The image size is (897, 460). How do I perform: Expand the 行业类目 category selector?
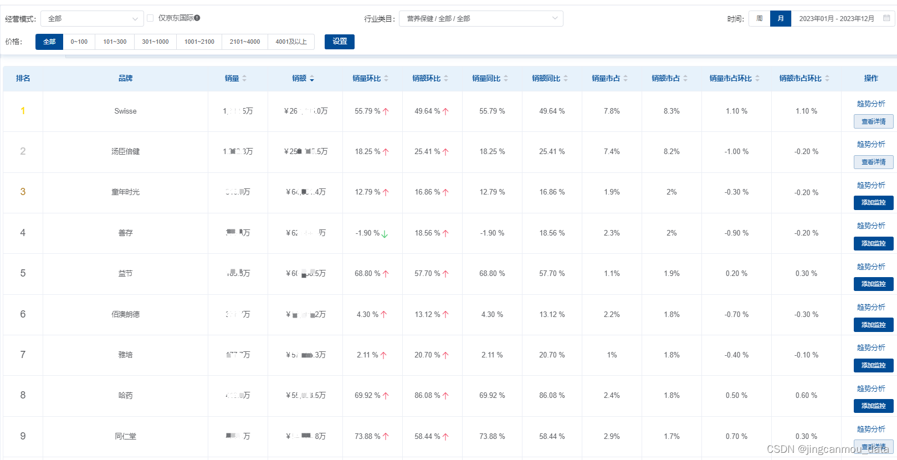(x=481, y=19)
